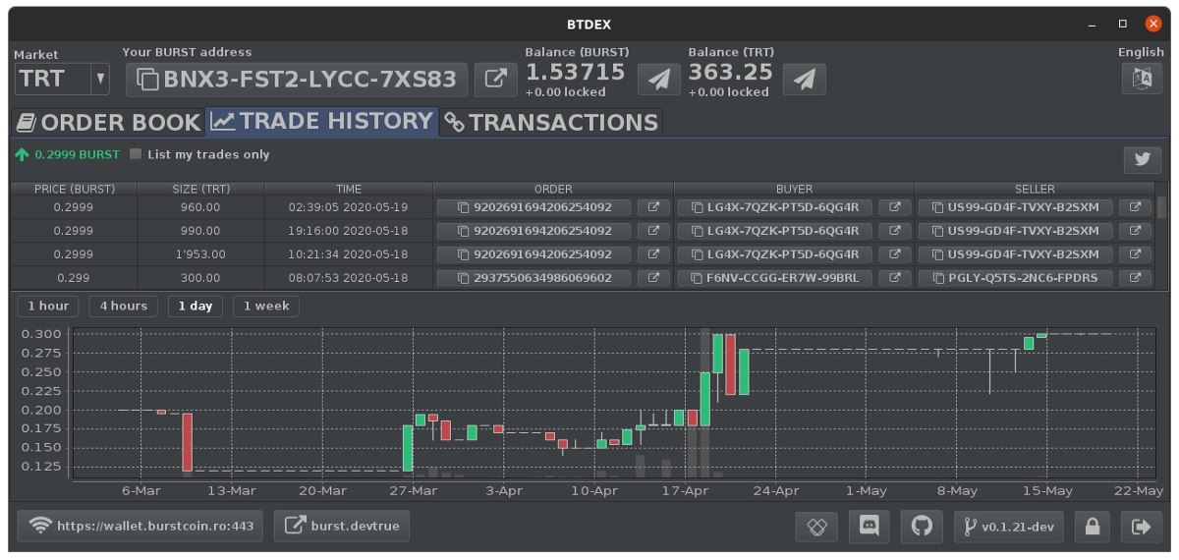
Task: Select the TRADE HISTORY tab
Action: [x=322, y=122]
